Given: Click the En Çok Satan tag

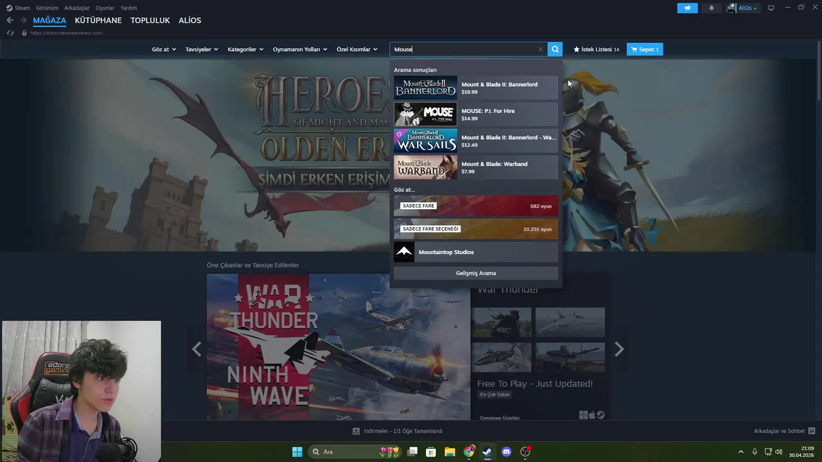Looking at the screenshot, I should point(494,395).
